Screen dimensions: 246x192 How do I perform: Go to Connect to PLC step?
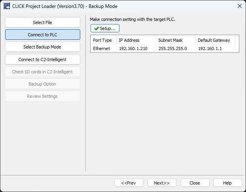tap(43, 35)
